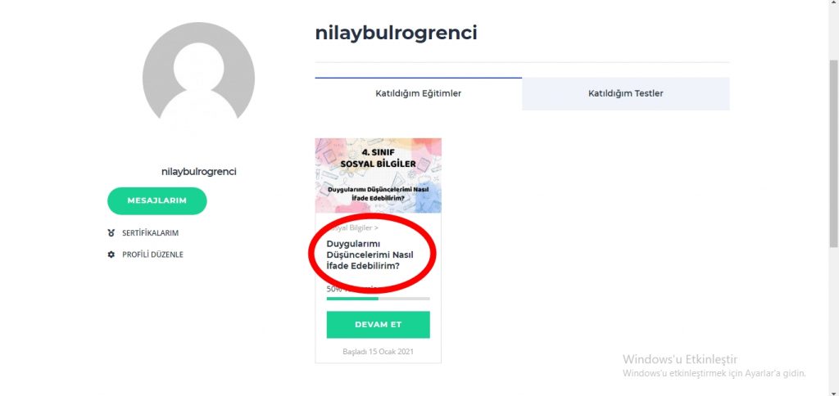Click the 4. Sınıf Sosyal Bilgiler thumbnail

tap(379, 175)
